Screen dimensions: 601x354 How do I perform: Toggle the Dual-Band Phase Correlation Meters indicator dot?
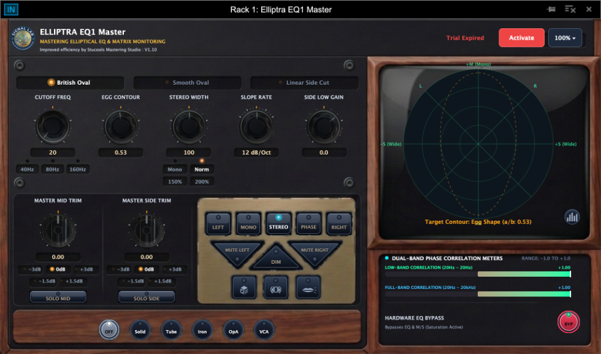(387, 258)
